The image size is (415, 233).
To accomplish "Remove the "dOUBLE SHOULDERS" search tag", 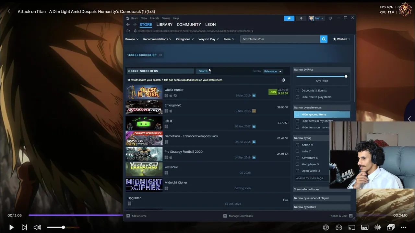I will (x=160, y=55).
